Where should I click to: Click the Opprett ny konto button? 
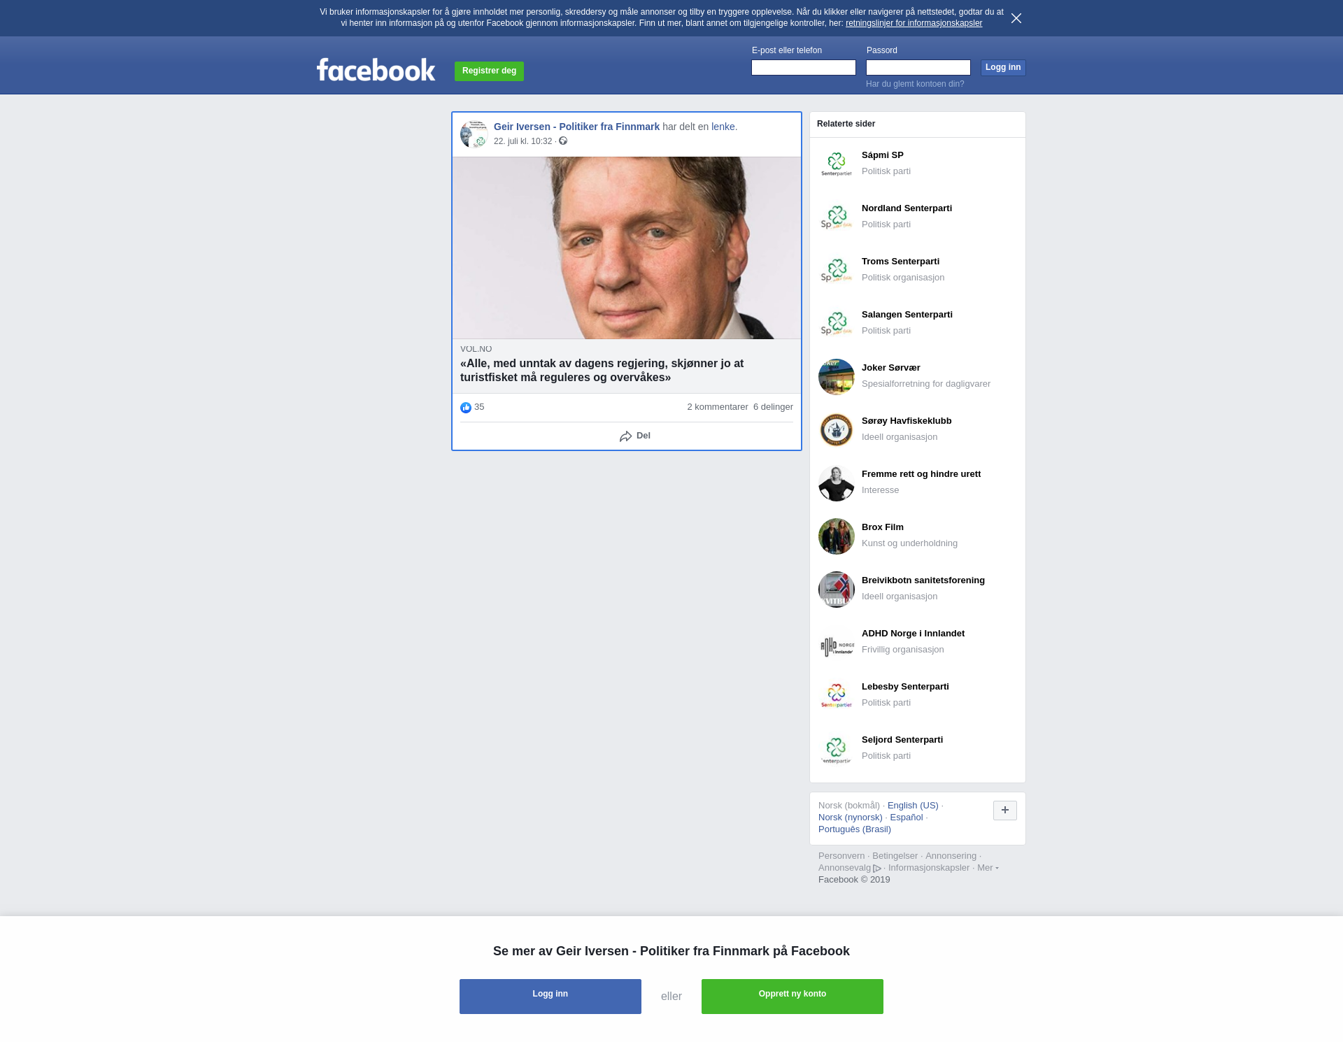[x=793, y=997]
